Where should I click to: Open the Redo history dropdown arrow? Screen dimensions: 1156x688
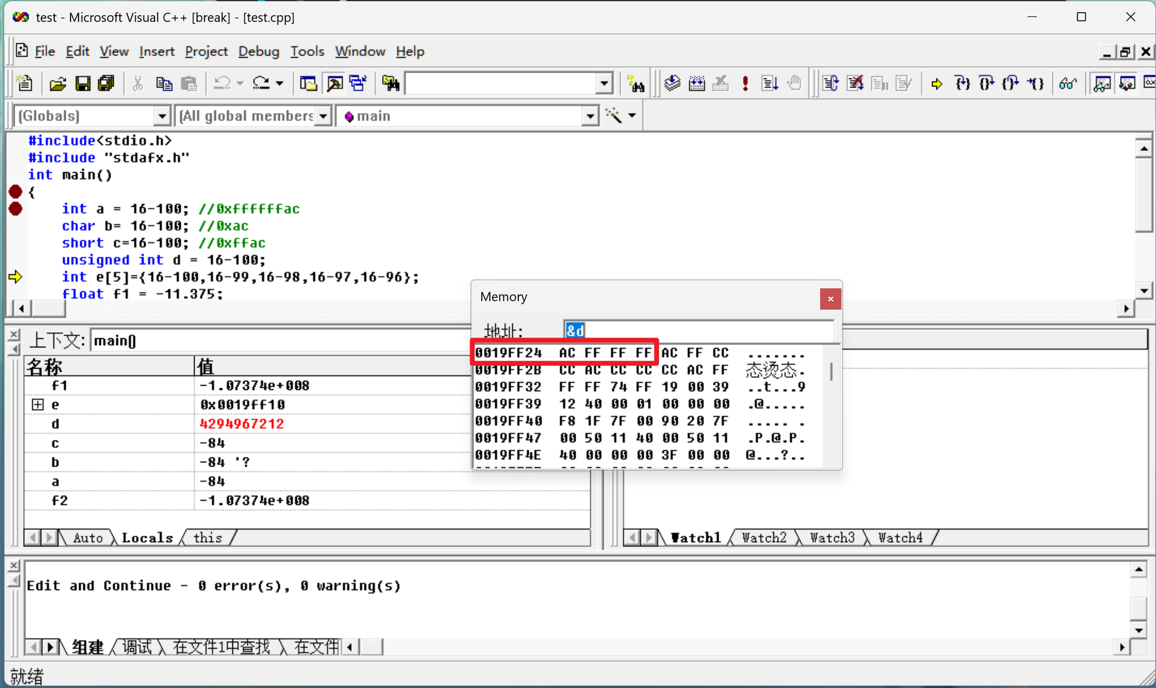point(279,83)
